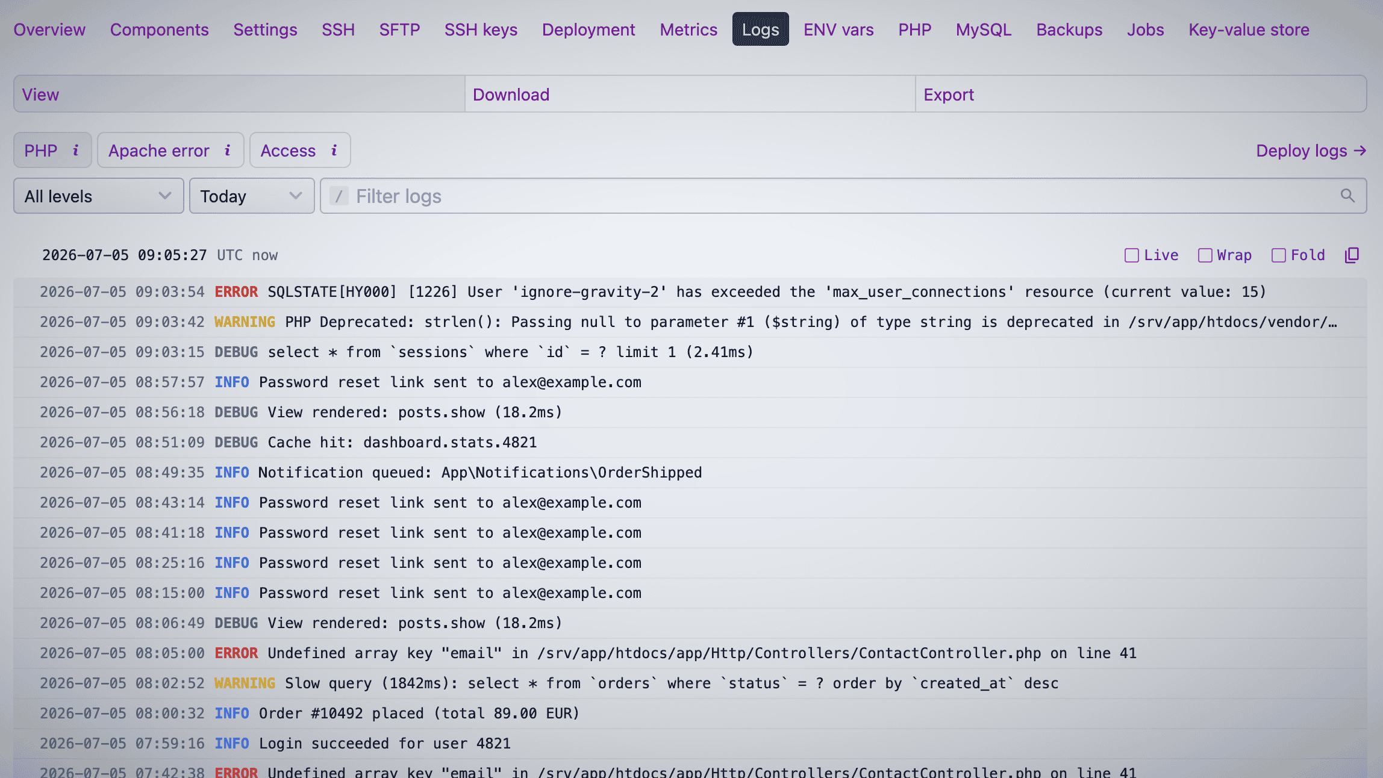Click the 08:43:14 password reset row

click(x=690, y=503)
